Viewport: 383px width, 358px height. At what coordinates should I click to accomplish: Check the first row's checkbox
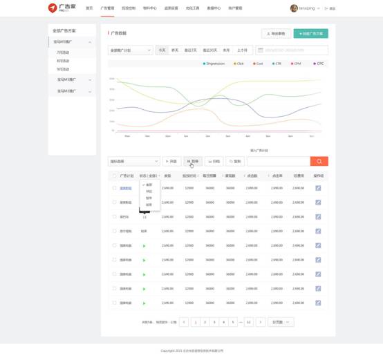114,188
